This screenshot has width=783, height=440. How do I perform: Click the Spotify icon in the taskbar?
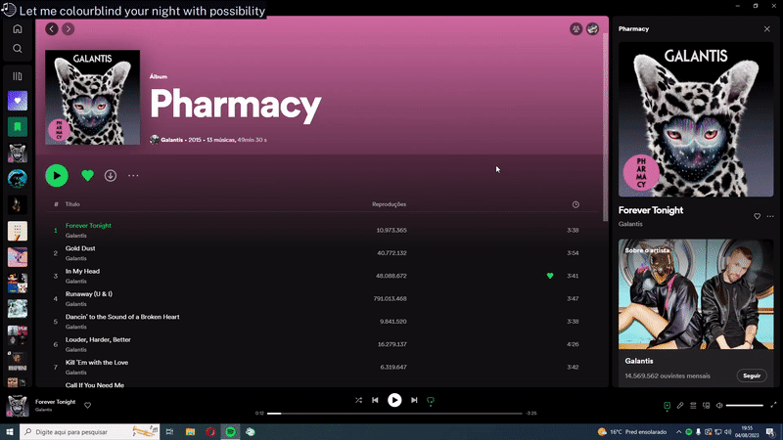tap(230, 432)
